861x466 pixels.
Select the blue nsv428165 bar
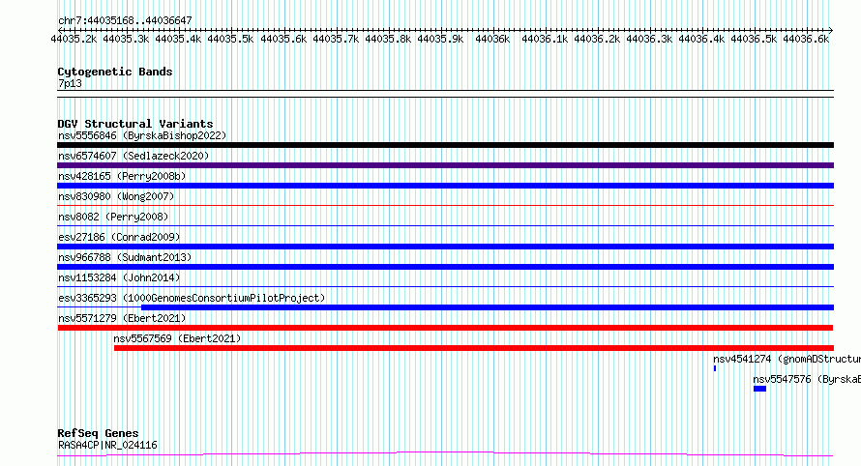tap(445, 186)
